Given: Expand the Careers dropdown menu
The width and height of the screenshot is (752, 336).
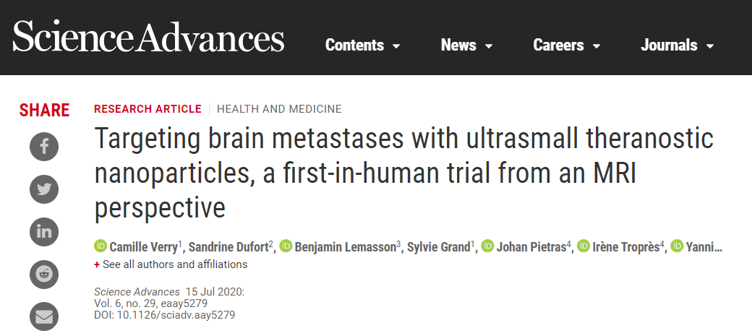Looking at the screenshot, I should tap(566, 45).
